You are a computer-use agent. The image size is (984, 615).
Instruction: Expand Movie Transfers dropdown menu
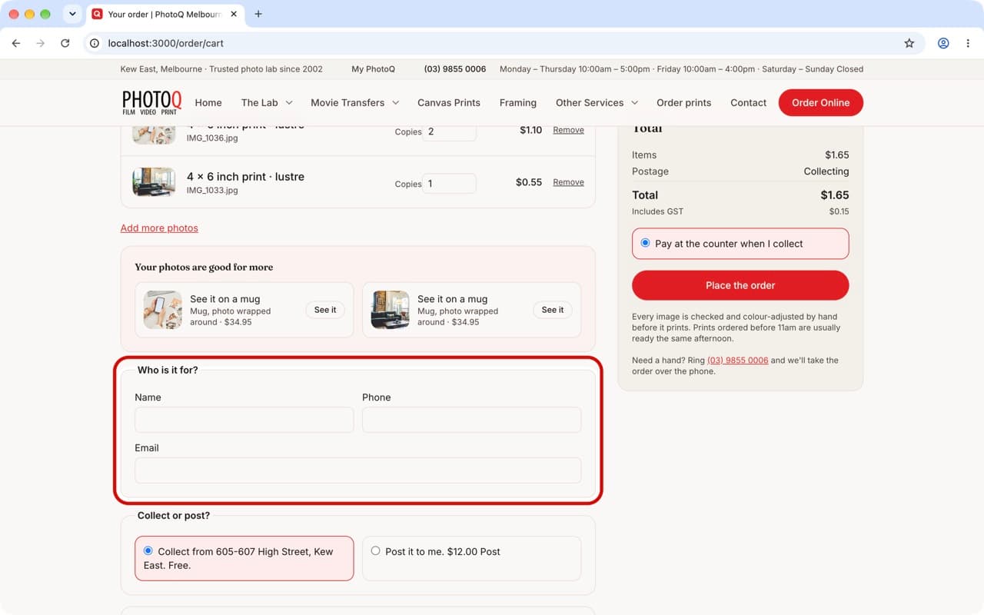click(354, 102)
